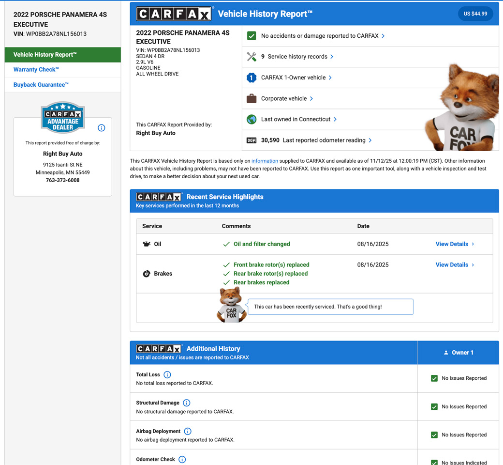503x465 pixels.
Task: Click the blue 1-Owner badge icon
Action: [251, 77]
